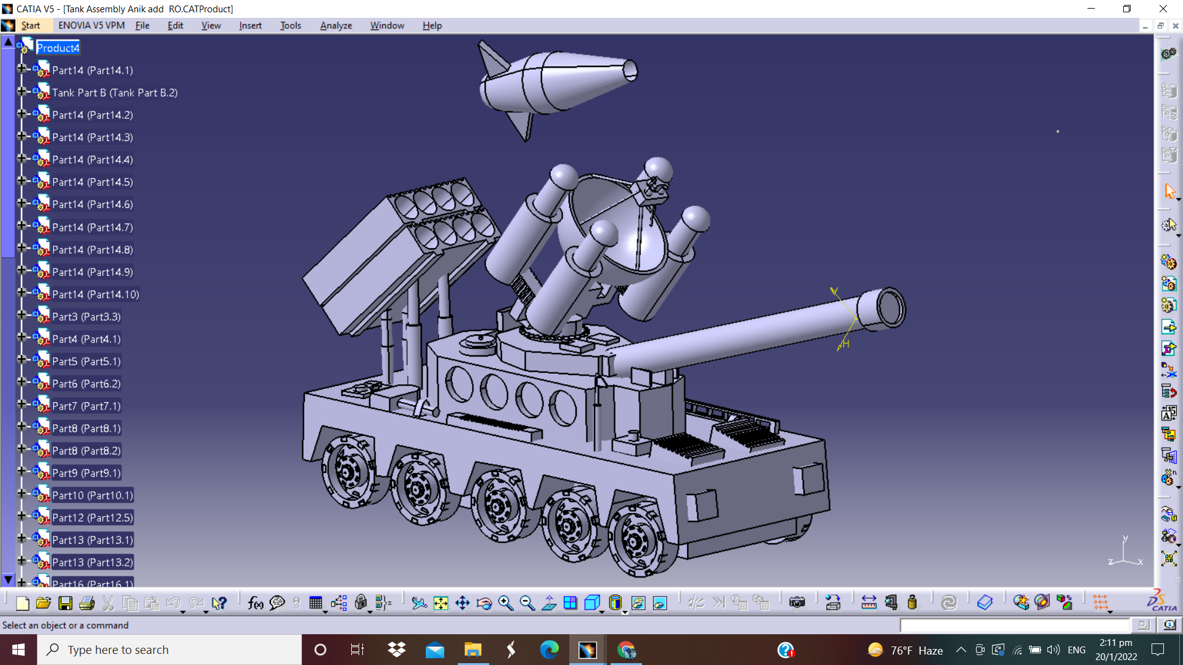Select the Rotate view hand icon
This screenshot has width=1183, height=665.
tap(484, 603)
